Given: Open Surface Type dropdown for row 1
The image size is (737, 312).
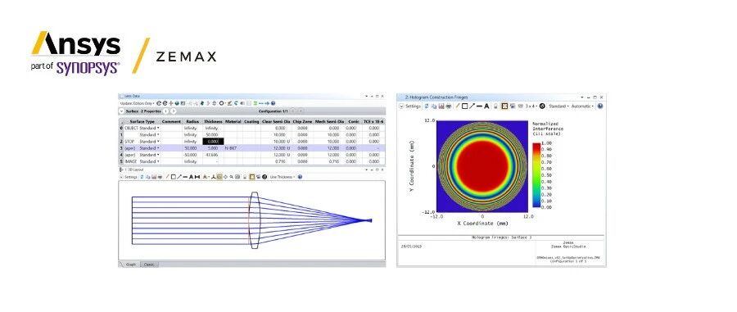Looking at the screenshot, I should [x=158, y=135].
